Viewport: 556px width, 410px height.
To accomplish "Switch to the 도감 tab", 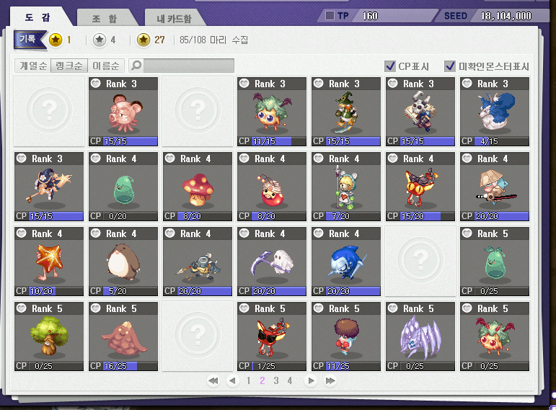I will click(37, 17).
